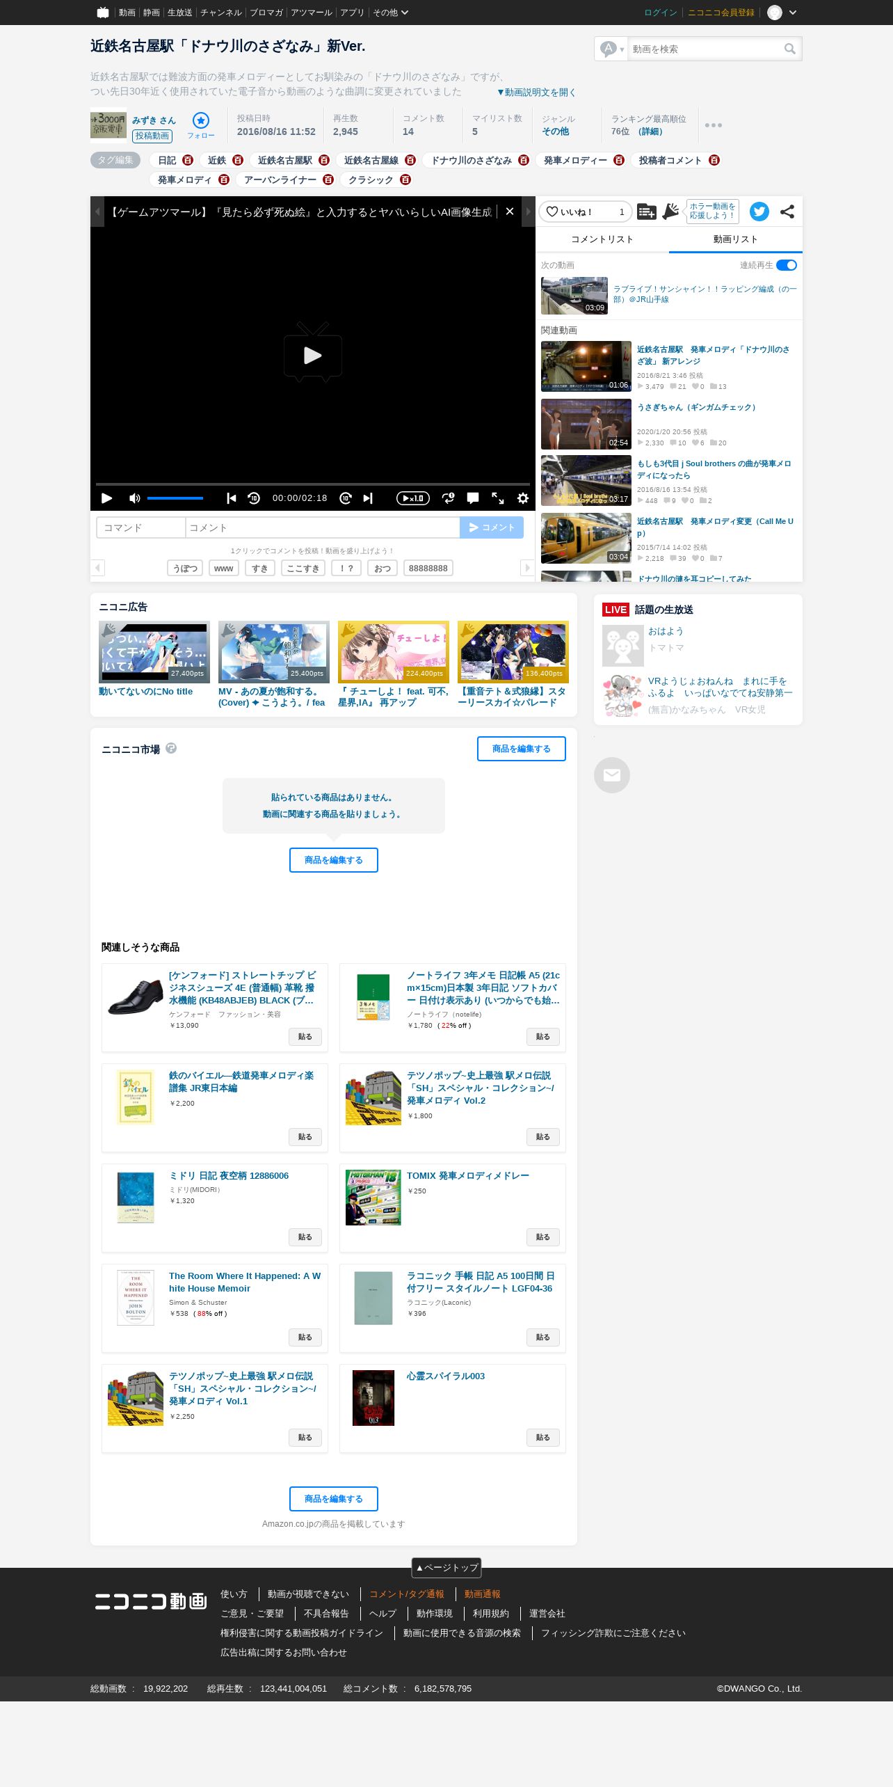Open the うさぎちゃん related video thumbnail
This screenshot has width=893, height=1787.
click(x=586, y=424)
